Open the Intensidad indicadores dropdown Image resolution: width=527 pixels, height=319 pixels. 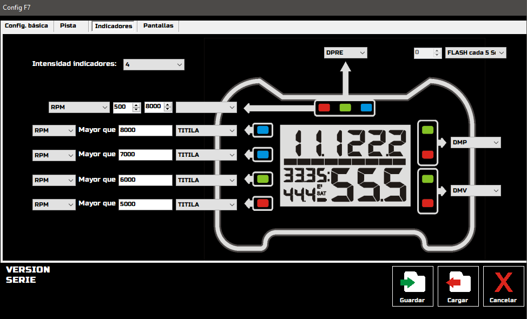pyautogui.click(x=154, y=64)
